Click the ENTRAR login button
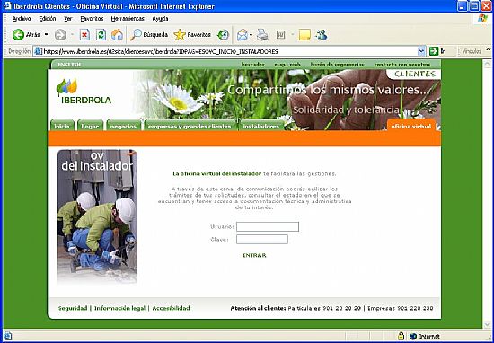 pos(254,255)
